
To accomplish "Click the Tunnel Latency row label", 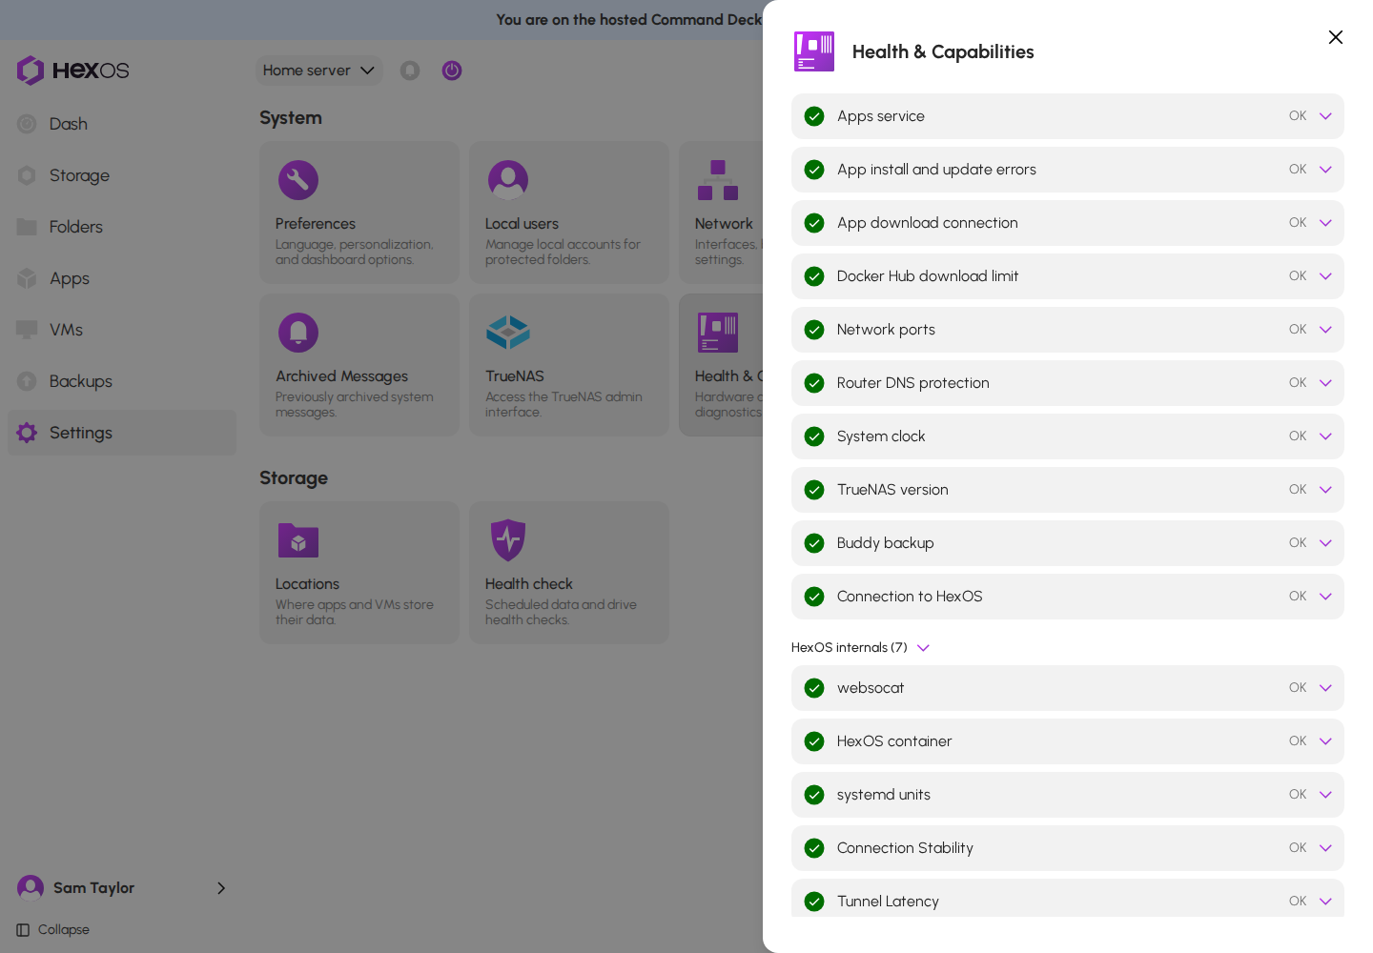I will point(888,902).
